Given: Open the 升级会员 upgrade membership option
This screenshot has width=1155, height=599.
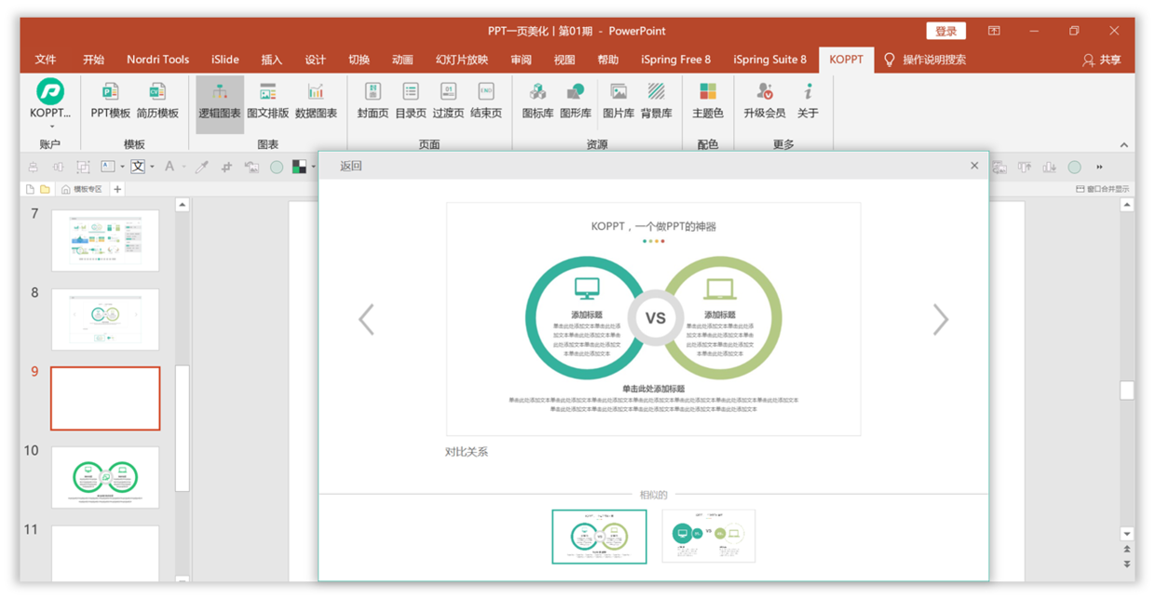Looking at the screenshot, I should pyautogui.click(x=764, y=101).
